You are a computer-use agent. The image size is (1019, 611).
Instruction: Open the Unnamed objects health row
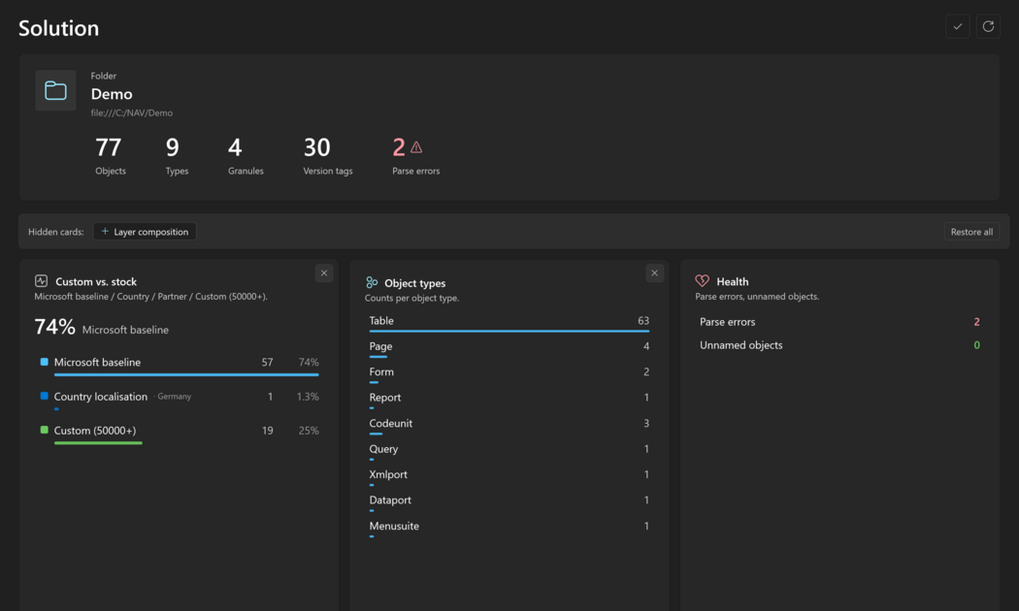(x=839, y=345)
